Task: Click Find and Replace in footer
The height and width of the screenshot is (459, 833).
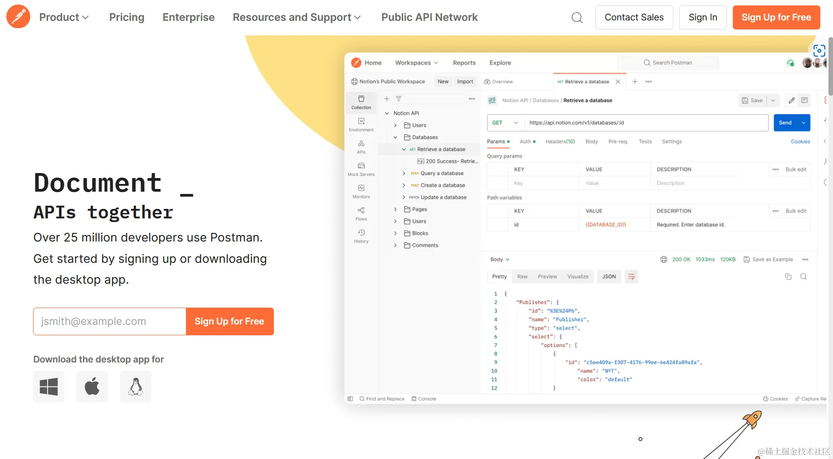Action: pyautogui.click(x=382, y=399)
